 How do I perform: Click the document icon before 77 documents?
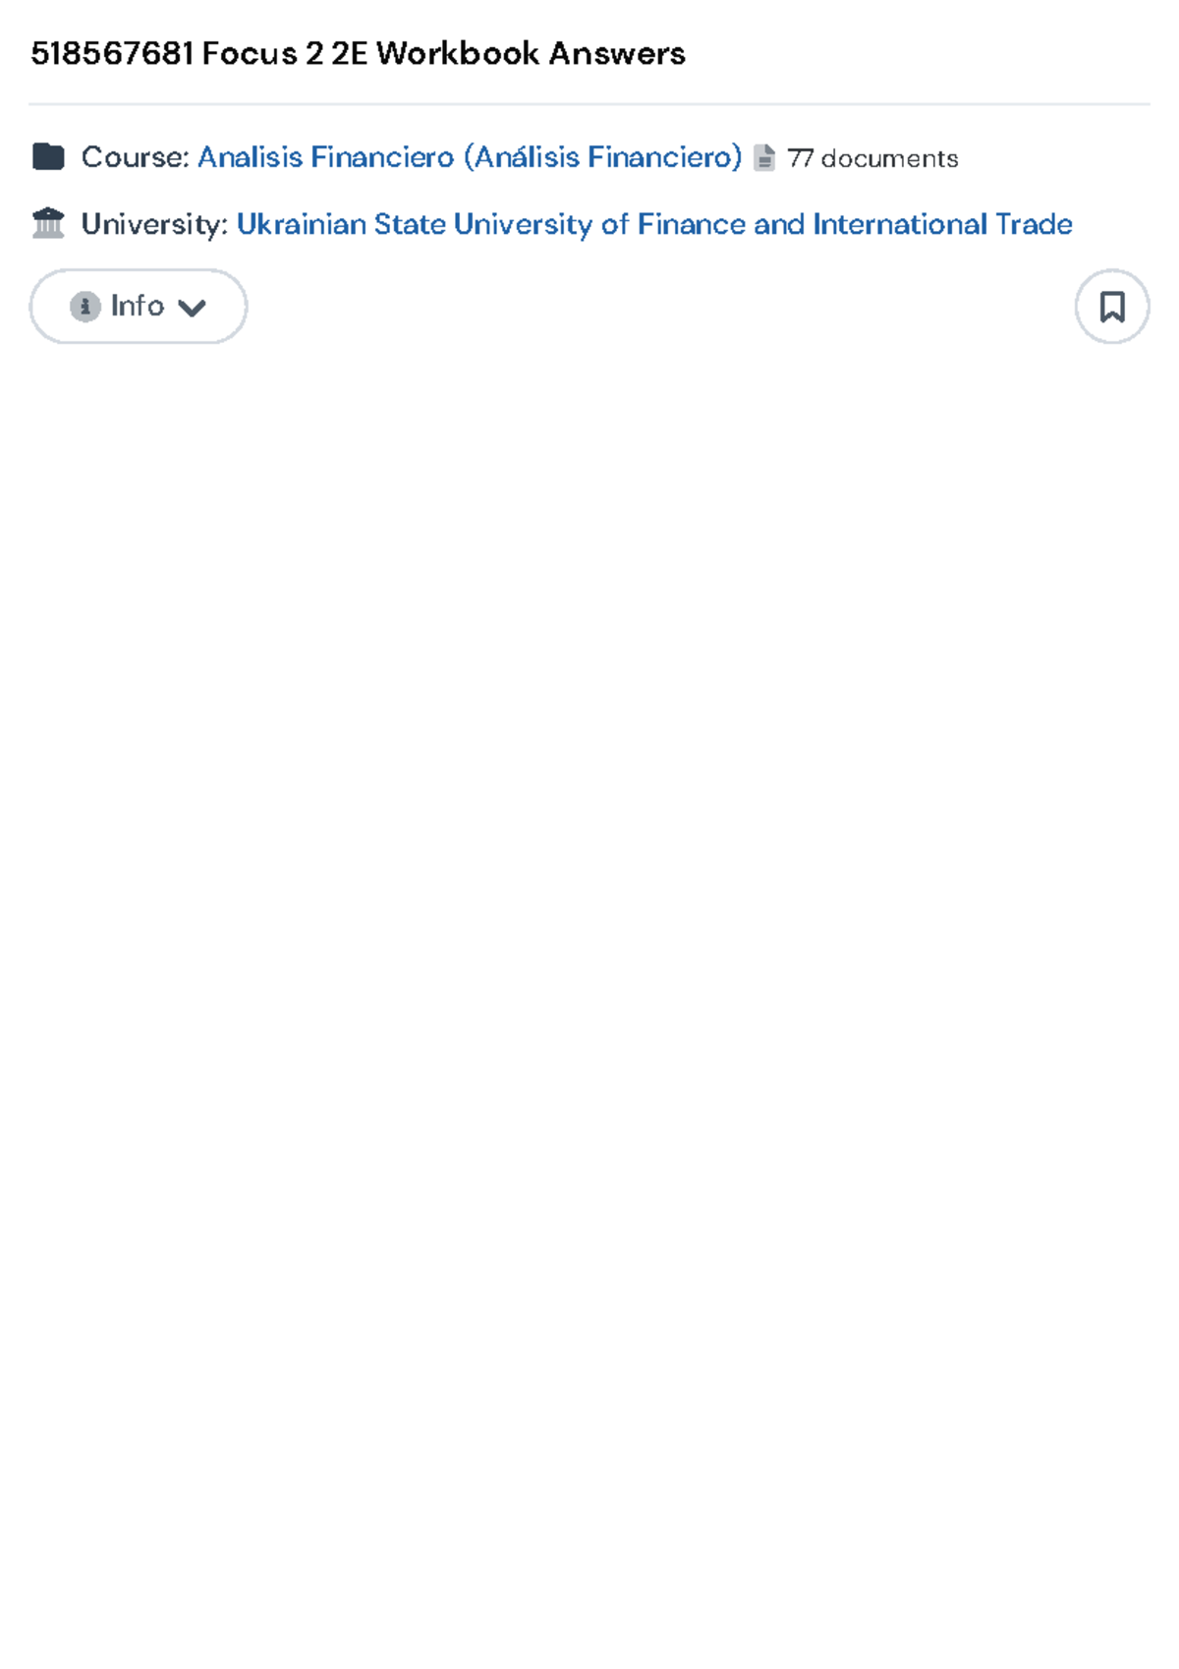(764, 157)
